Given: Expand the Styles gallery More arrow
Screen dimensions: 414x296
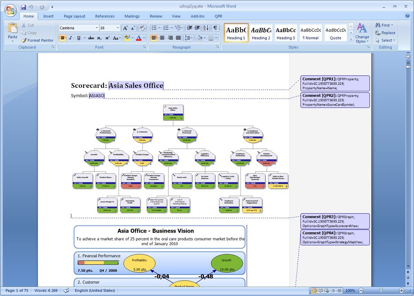Looking at the screenshot, I should click(x=351, y=40).
